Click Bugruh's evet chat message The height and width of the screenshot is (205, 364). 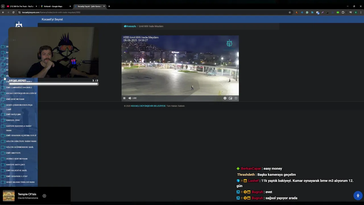click(269, 192)
